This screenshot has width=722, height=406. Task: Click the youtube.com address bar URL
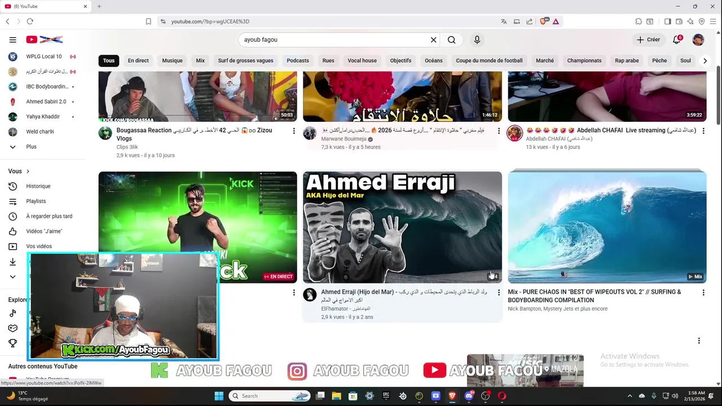tap(210, 21)
